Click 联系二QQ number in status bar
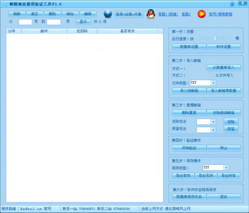Image resolution: width=249 pixels, height=213 pixels. point(113,209)
